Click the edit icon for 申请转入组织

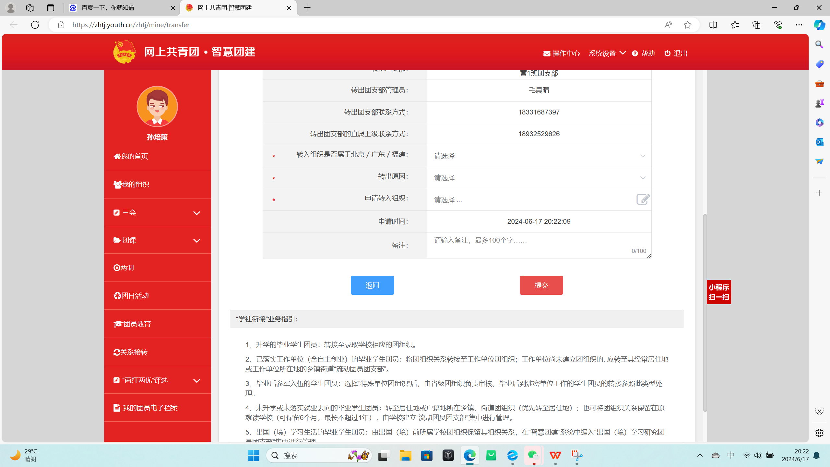pyautogui.click(x=643, y=199)
